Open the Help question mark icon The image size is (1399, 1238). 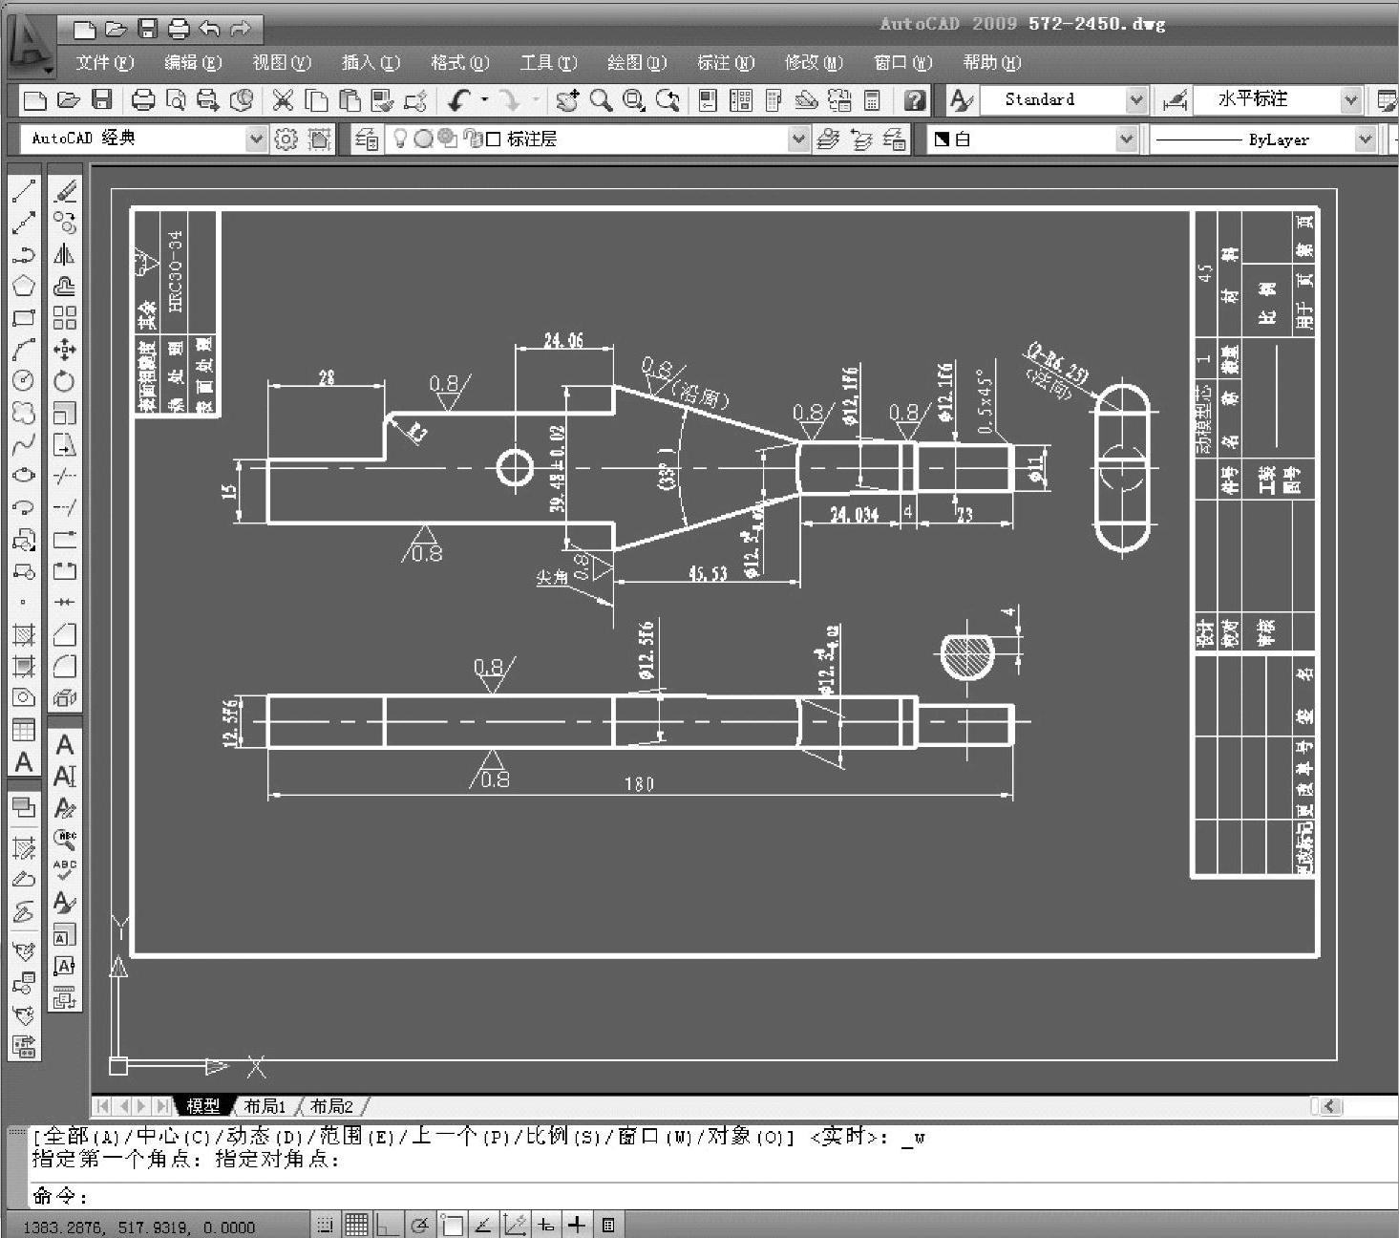click(x=915, y=100)
